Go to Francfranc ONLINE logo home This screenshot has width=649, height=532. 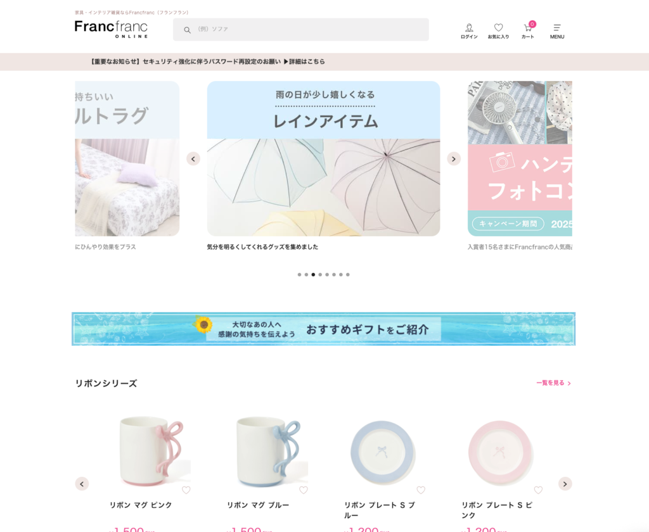click(111, 29)
